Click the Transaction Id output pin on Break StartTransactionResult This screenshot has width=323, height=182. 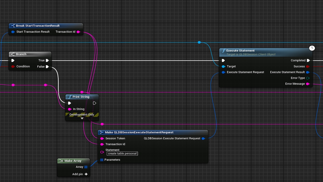point(78,32)
